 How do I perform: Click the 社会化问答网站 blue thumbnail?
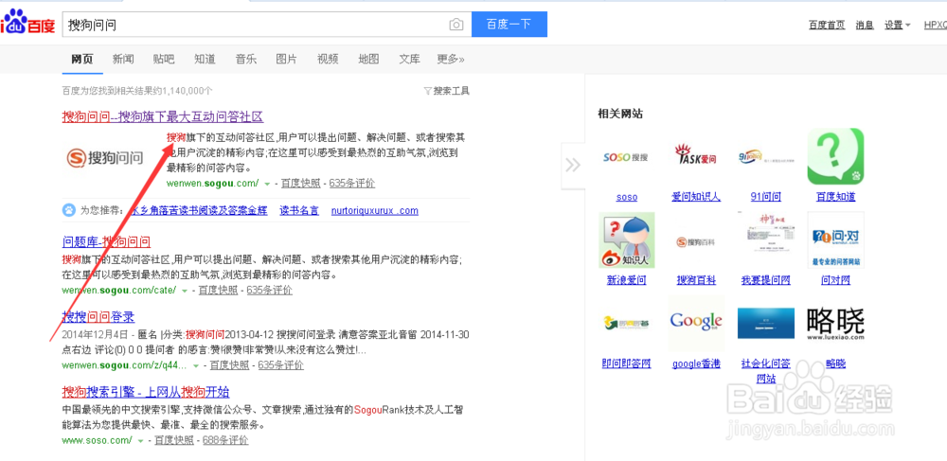(x=766, y=324)
